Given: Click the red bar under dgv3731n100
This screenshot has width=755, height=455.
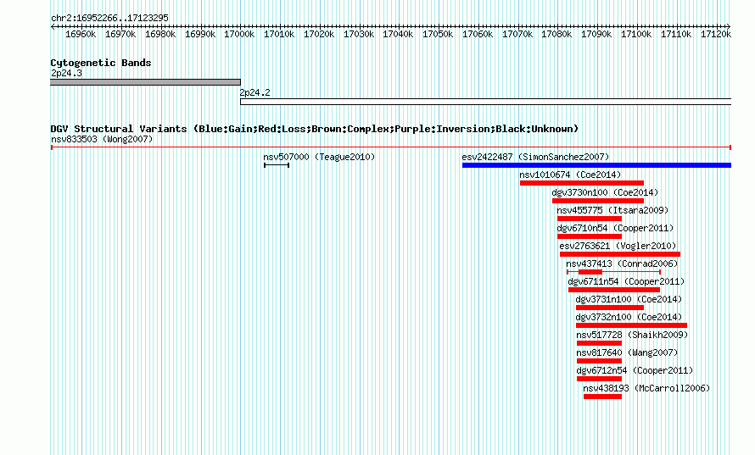Looking at the screenshot, I should point(610,308).
